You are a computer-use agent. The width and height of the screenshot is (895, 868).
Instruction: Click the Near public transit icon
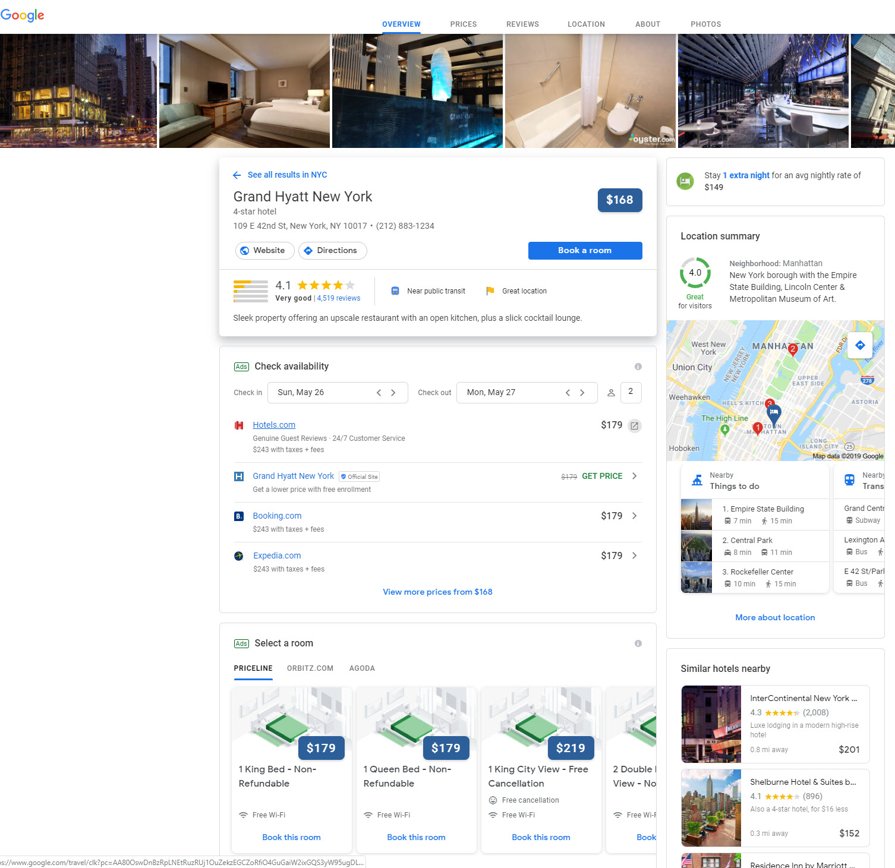(395, 291)
